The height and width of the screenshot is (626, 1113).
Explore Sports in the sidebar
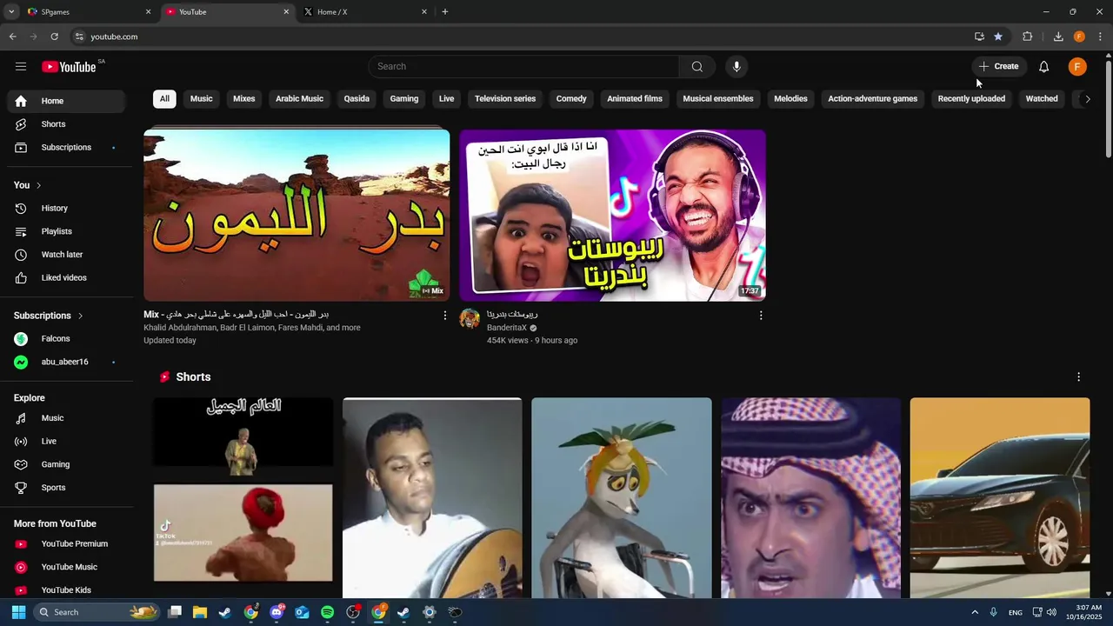pos(66,488)
